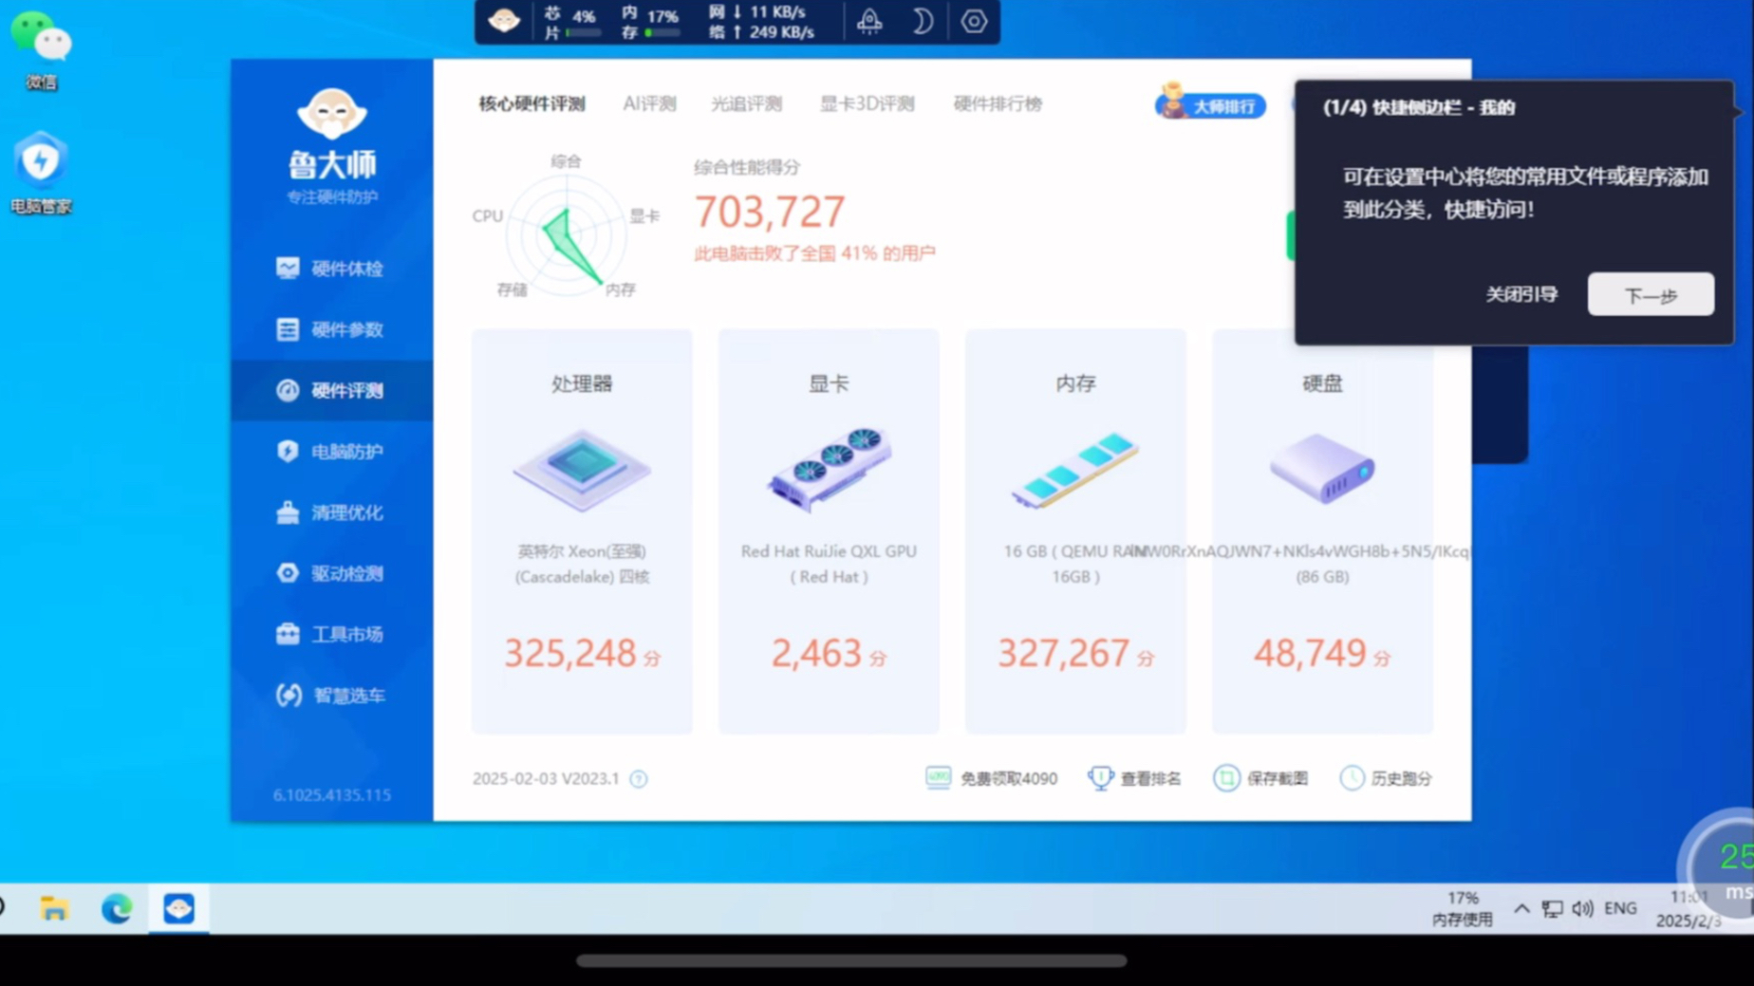Open 电脑防护 in the sidebar
Screen dimensions: 1754x986
pos(330,451)
